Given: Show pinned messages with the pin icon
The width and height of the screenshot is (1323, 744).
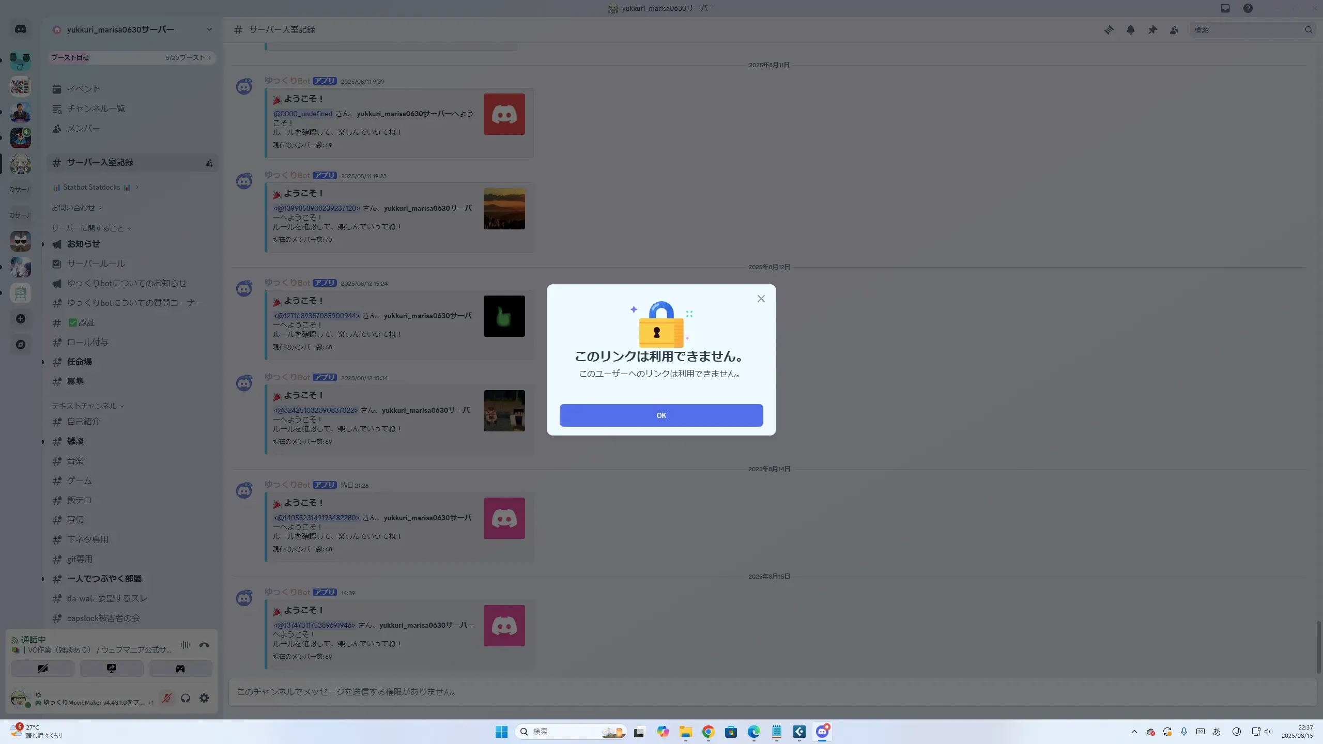Looking at the screenshot, I should click(1152, 30).
